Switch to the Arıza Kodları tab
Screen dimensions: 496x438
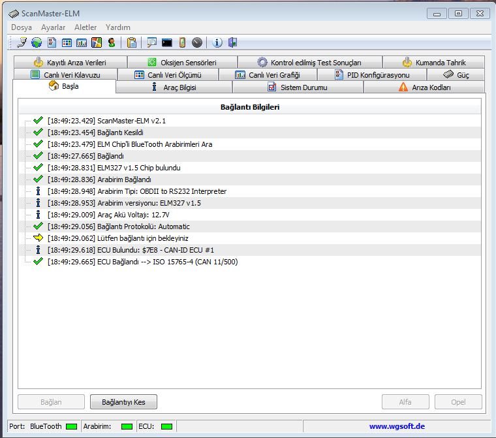click(424, 87)
